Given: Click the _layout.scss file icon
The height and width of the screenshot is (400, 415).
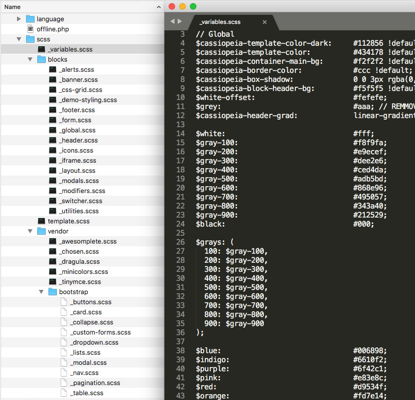Looking at the screenshot, I should point(53,170).
